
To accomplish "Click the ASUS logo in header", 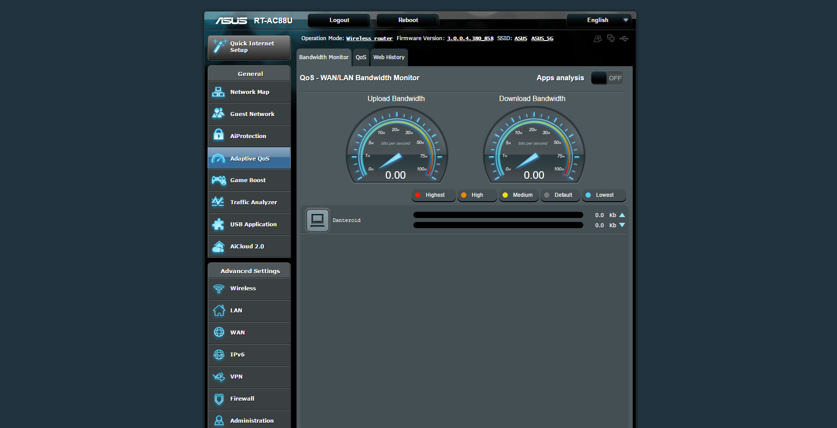I will [x=231, y=21].
